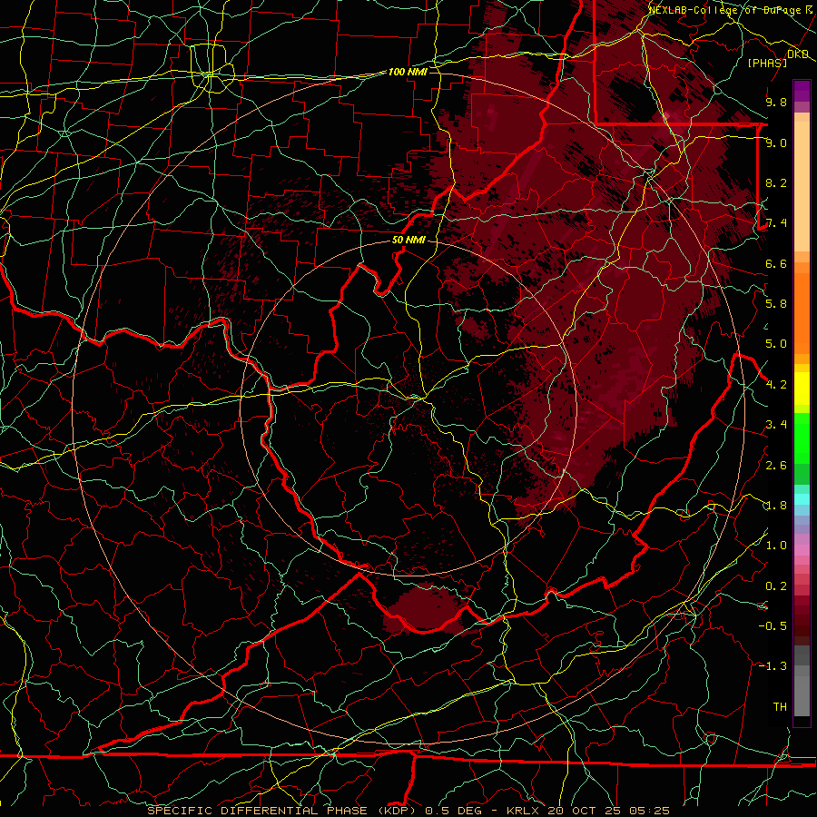
Task: Click the [PHAS] legend heading
Action: pos(767,63)
